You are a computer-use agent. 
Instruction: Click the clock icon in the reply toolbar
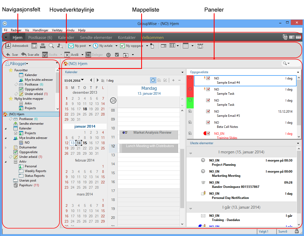[x=108, y=55]
